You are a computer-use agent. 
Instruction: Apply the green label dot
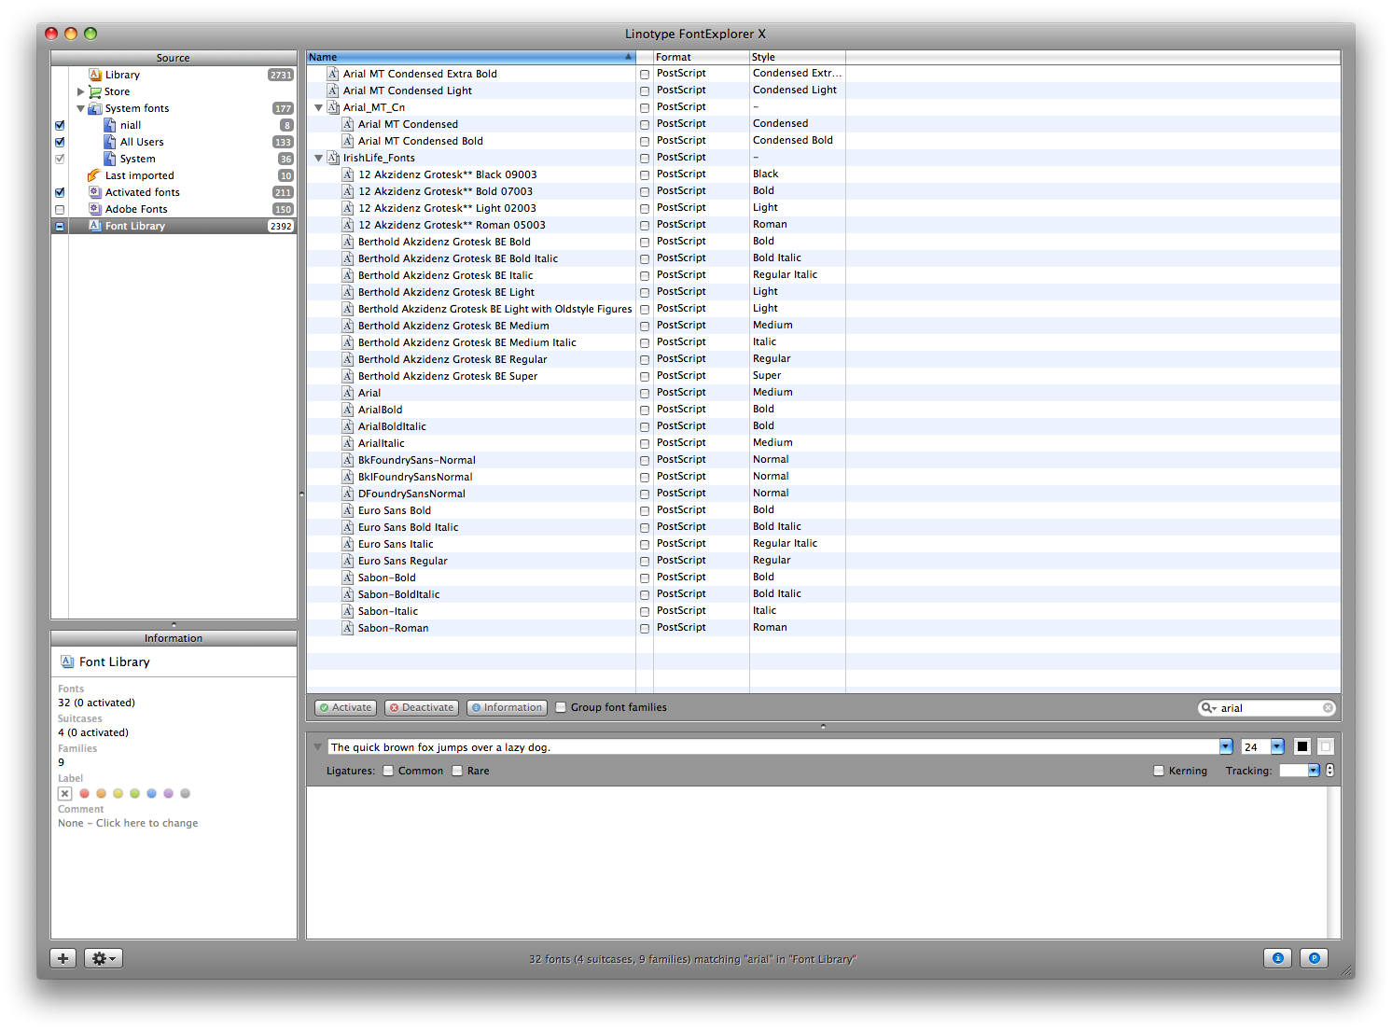134,794
